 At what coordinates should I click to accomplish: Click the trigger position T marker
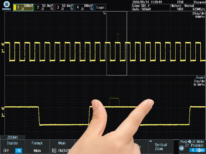click(104, 13)
